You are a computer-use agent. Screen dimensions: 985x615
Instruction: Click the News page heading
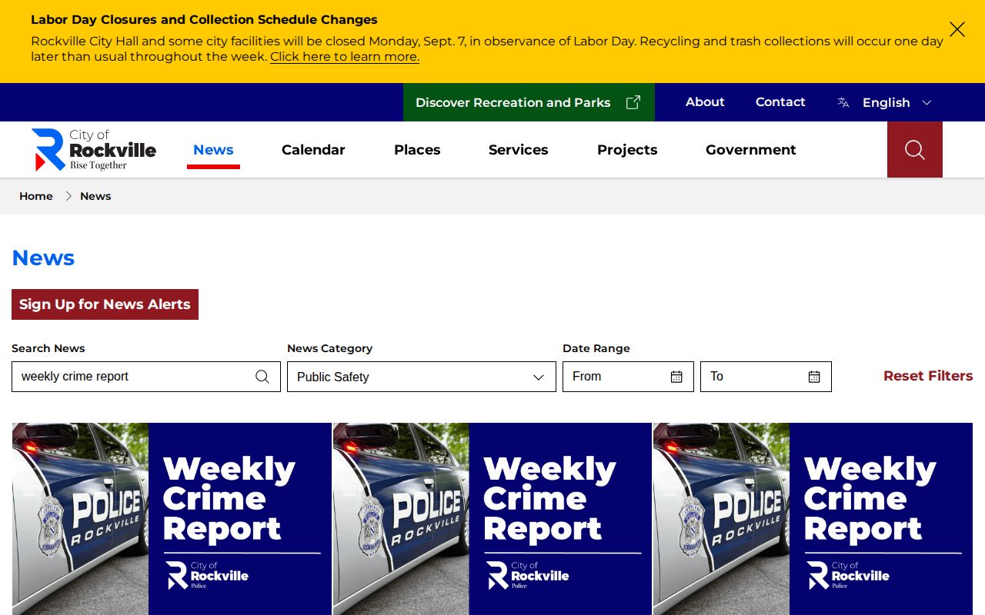pos(43,258)
